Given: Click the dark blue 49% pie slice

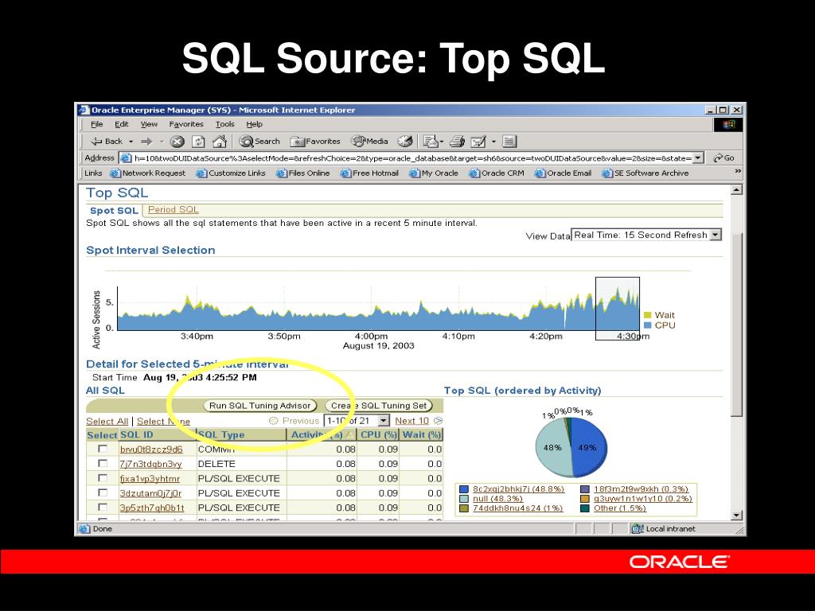Looking at the screenshot, I should click(590, 447).
